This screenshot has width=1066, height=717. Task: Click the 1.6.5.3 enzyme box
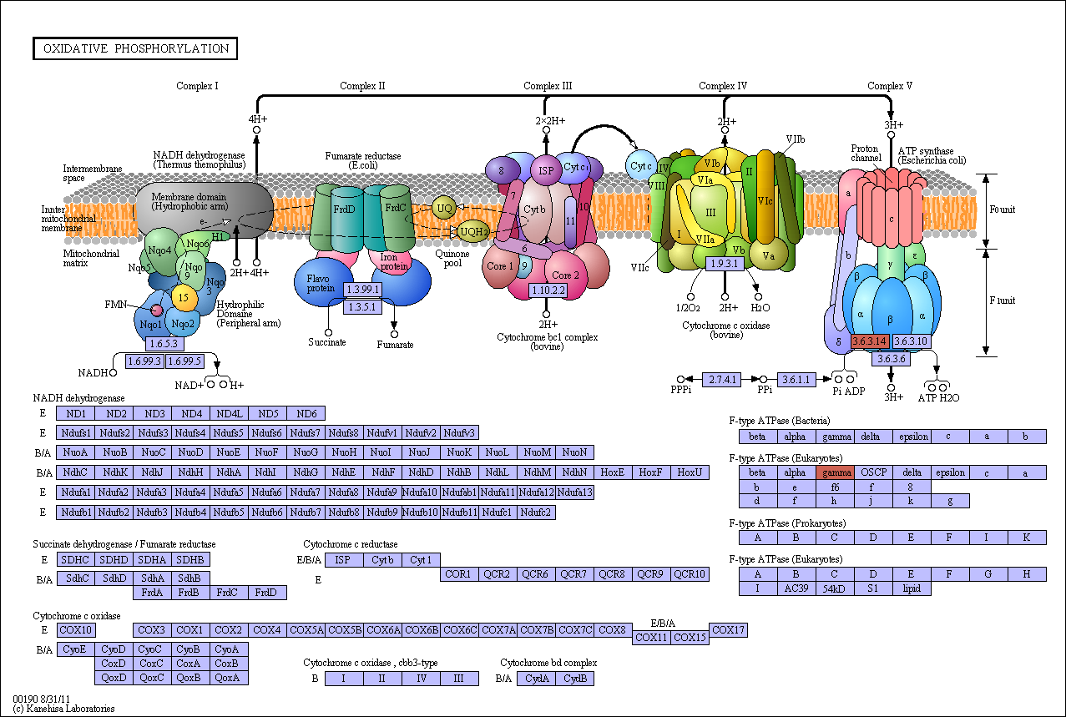coord(165,343)
